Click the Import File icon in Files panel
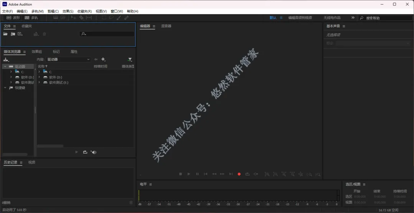The image size is (414, 213). 13,34
